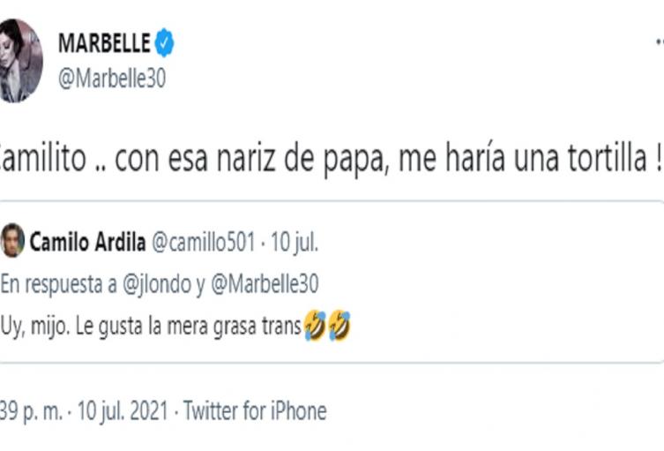Screen dimensions: 664x451
Task: Open the quoted tweet 'Uy, mijo' text
Action: 150,328
